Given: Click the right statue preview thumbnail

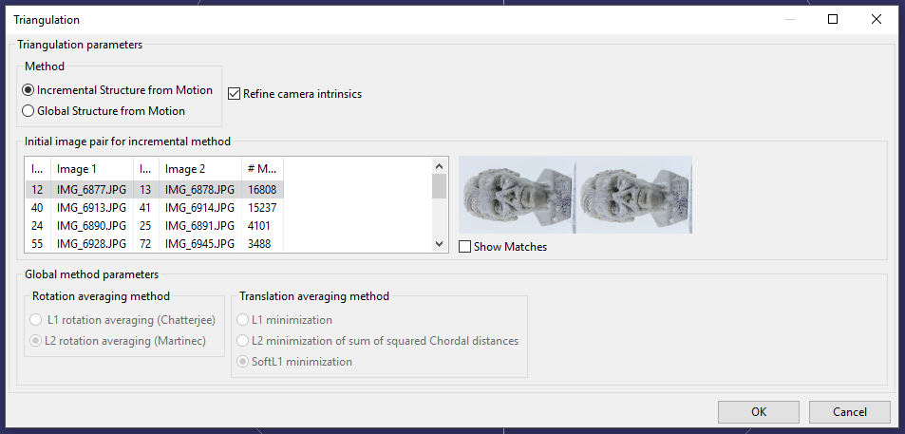Looking at the screenshot, I should point(634,195).
